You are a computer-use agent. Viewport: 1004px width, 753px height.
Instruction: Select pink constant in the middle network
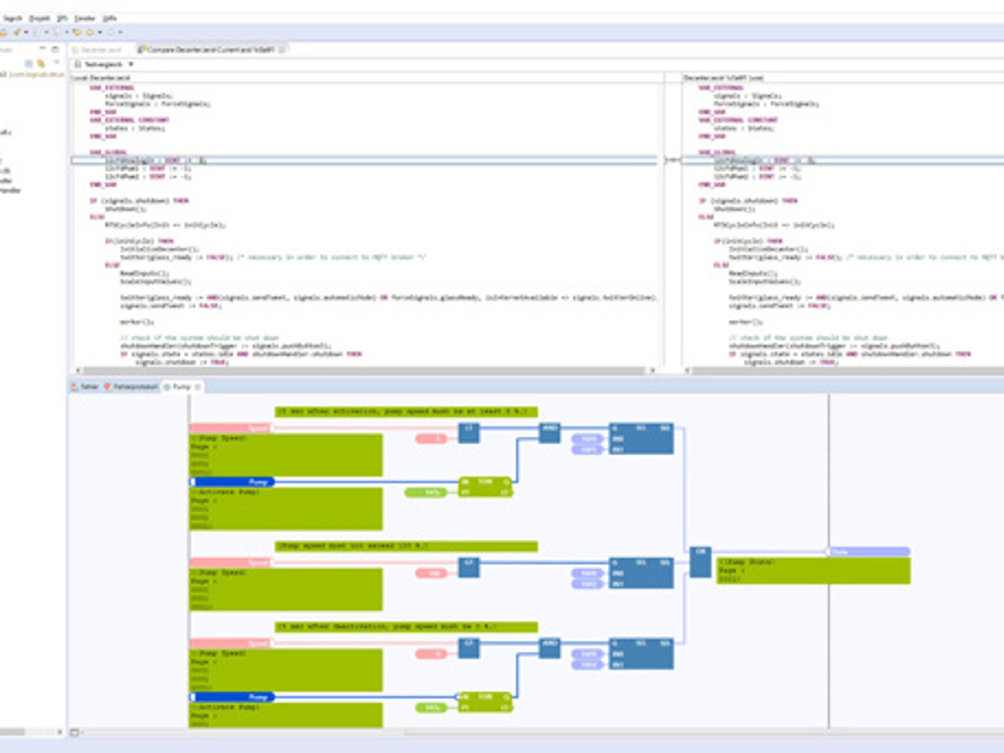431,573
